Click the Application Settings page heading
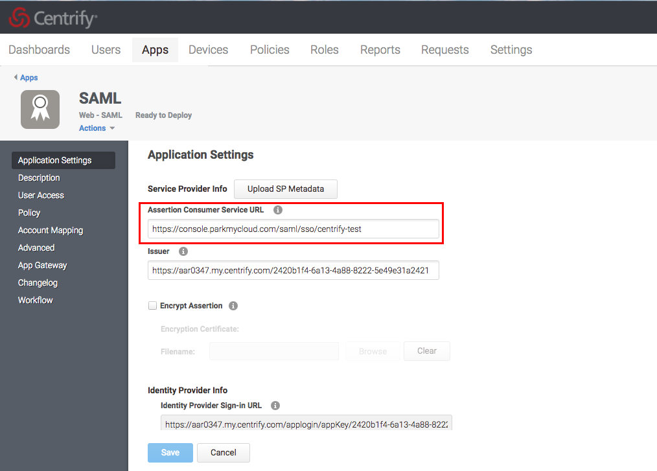Viewport: 657px width, 471px height. point(201,155)
